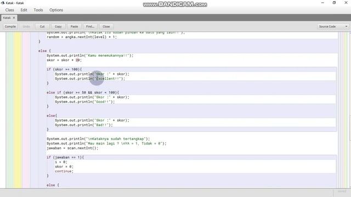The width and height of the screenshot is (351, 197).
Task: Click the 'Mau main lagi ?' println line
Action: [106, 143]
